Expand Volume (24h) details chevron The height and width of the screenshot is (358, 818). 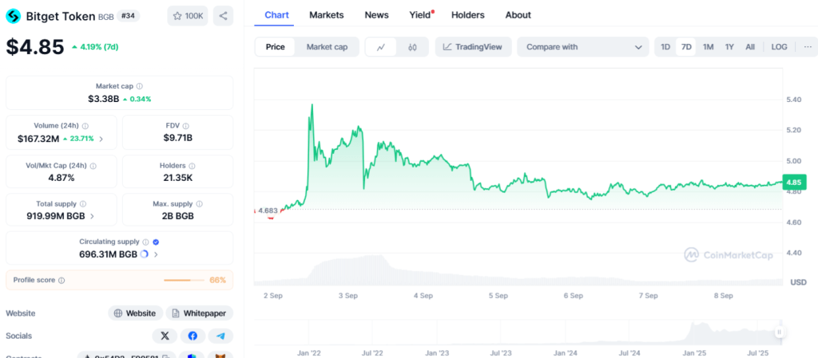(x=101, y=139)
